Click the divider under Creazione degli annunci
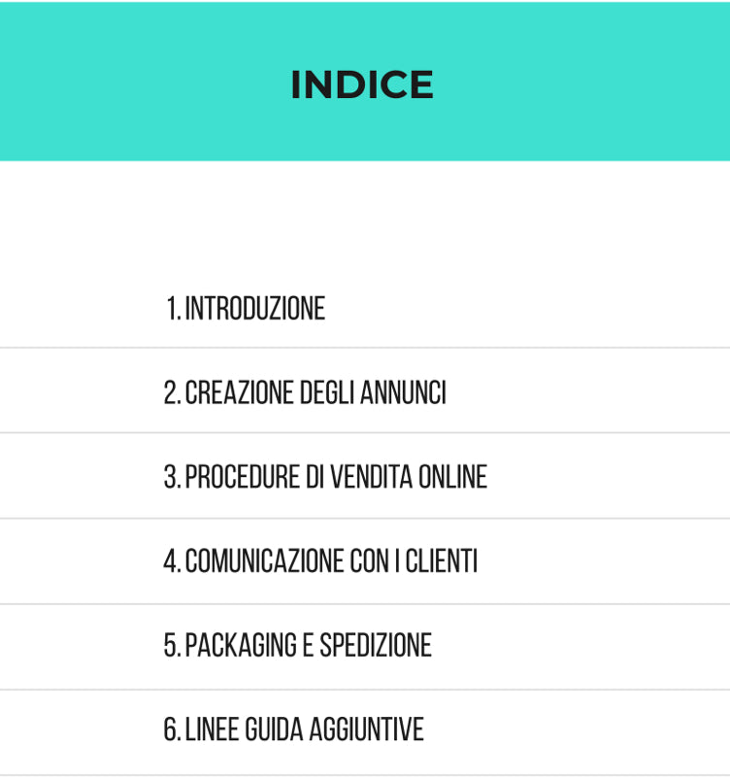This screenshot has height=780, width=730. click(x=365, y=433)
